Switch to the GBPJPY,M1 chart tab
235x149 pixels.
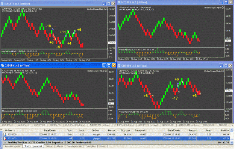tap(55, 125)
